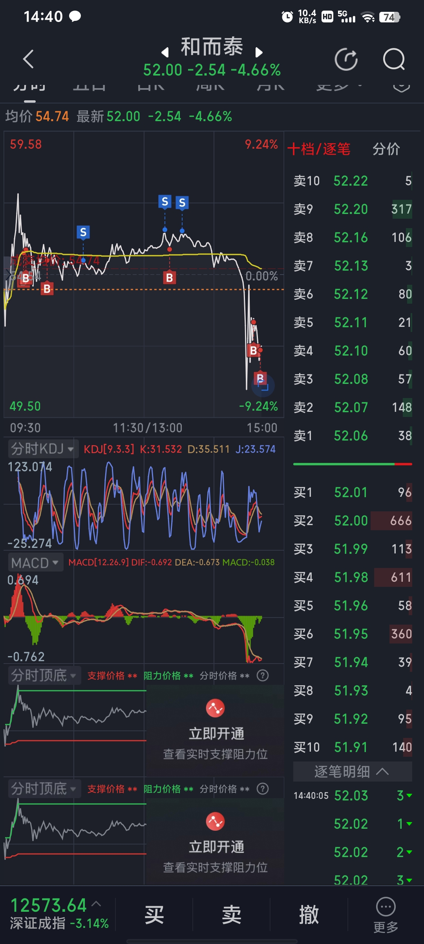Select 买1 price 52.01 row
The image size is (424, 944).
tap(353, 492)
